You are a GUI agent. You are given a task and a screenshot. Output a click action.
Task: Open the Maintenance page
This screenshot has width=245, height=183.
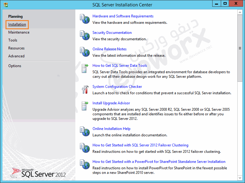[x=19, y=32]
